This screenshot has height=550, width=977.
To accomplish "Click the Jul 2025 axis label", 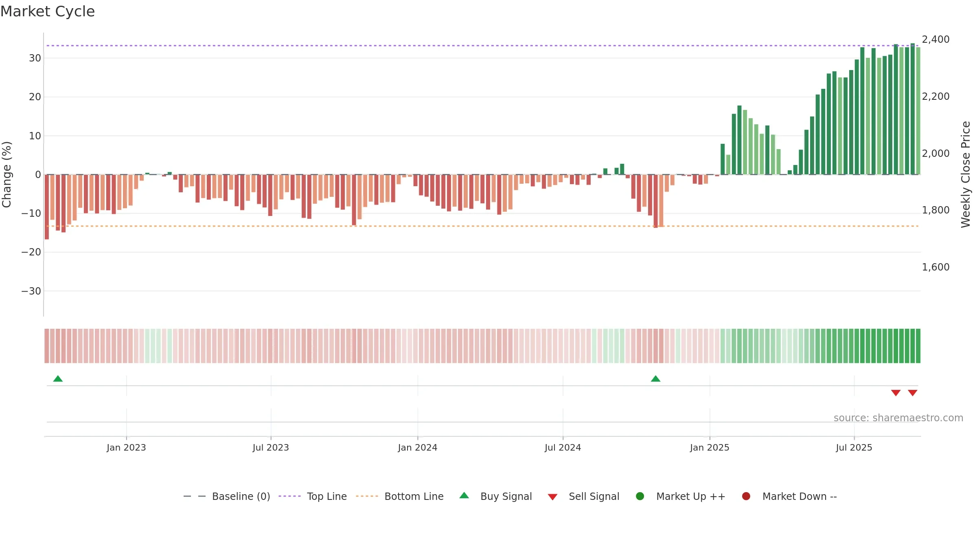I will pyautogui.click(x=854, y=447).
